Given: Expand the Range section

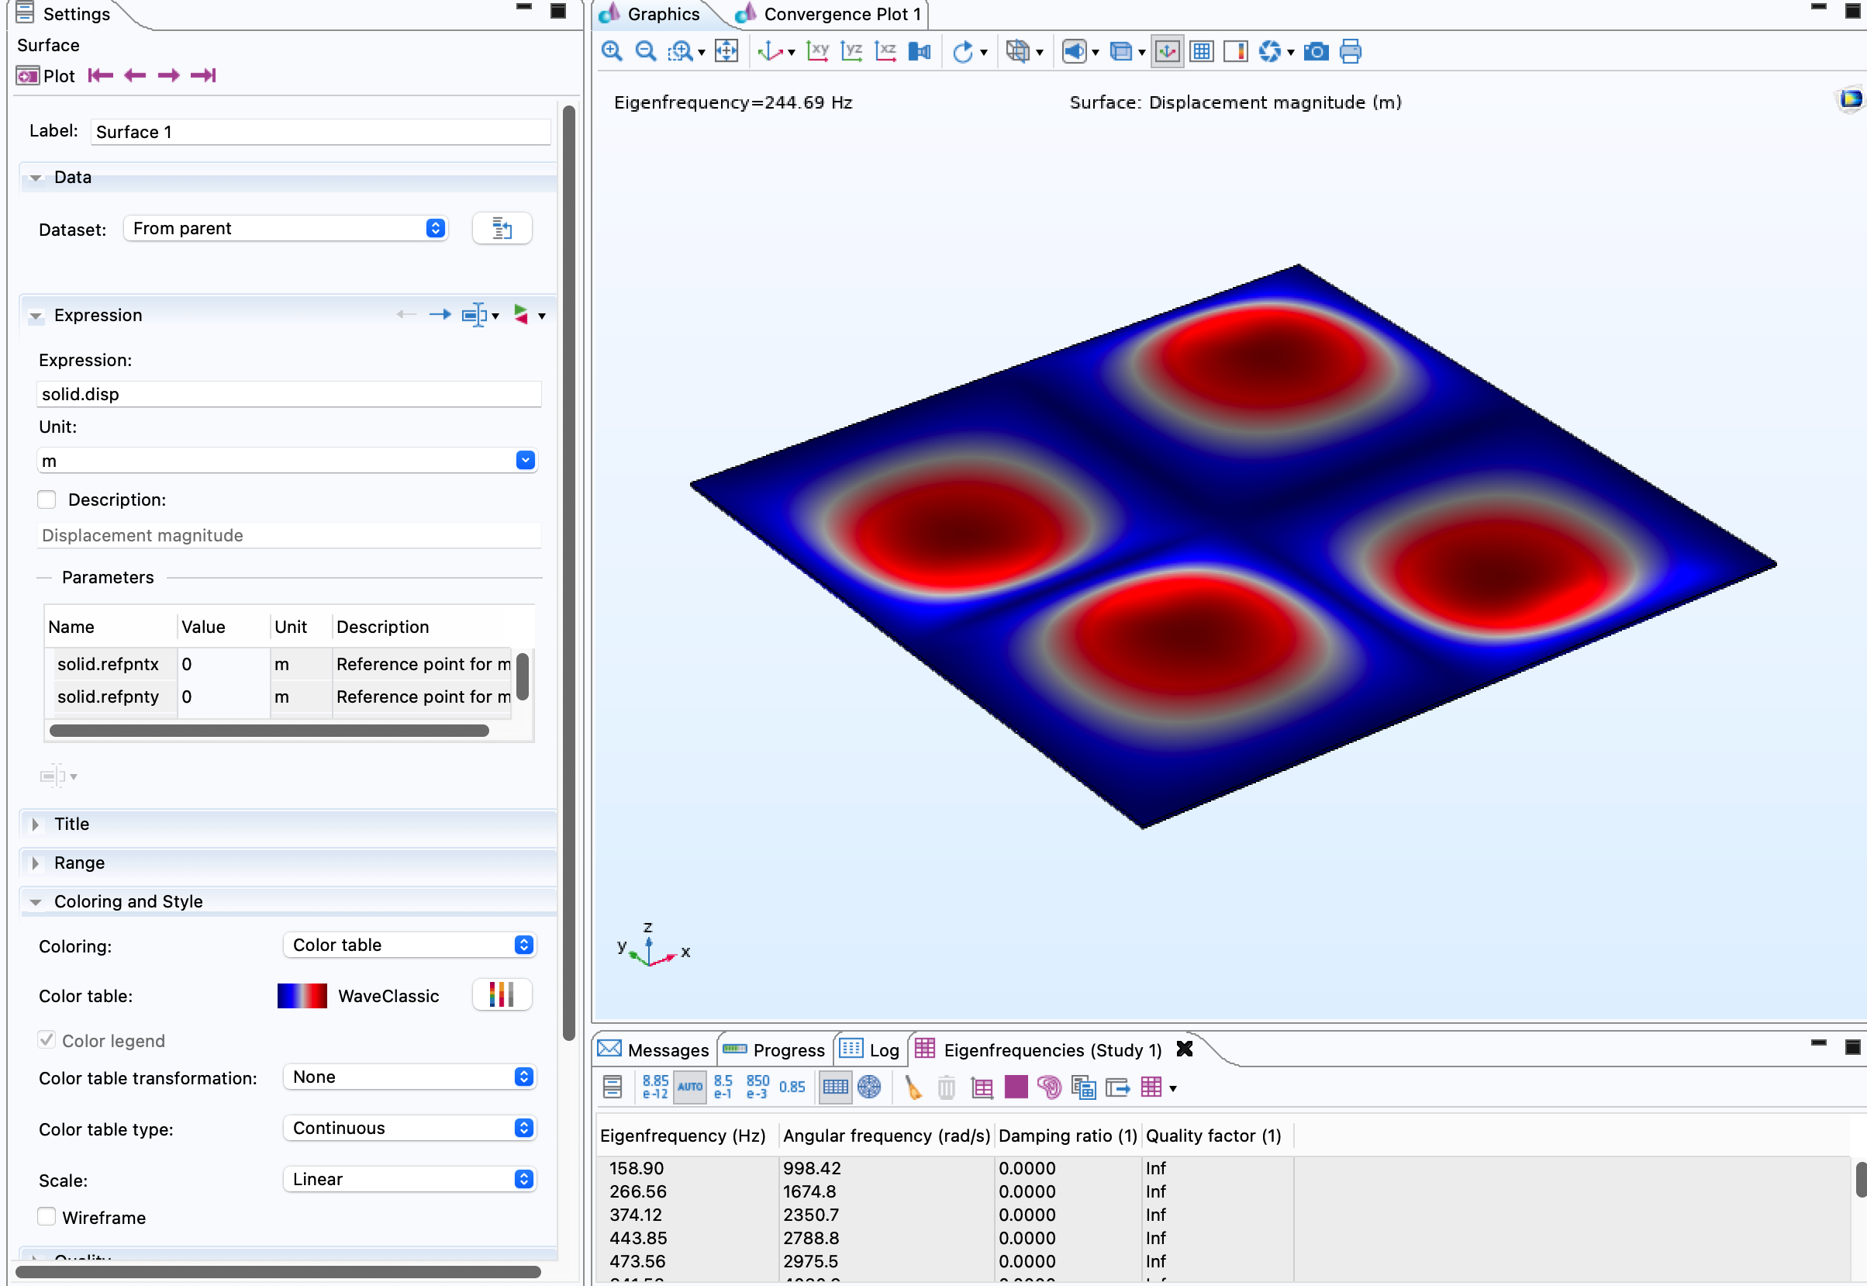Looking at the screenshot, I should (36, 863).
